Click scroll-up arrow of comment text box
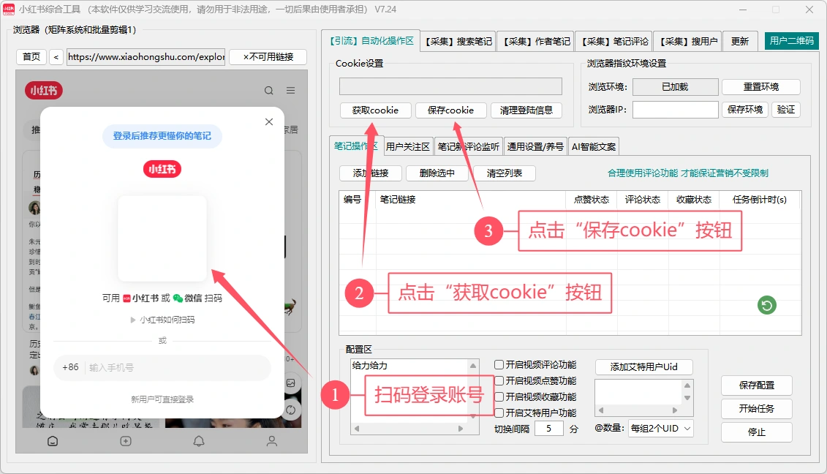Image resolution: width=827 pixels, height=474 pixels. pyautogui.click(x=473, y=365)
